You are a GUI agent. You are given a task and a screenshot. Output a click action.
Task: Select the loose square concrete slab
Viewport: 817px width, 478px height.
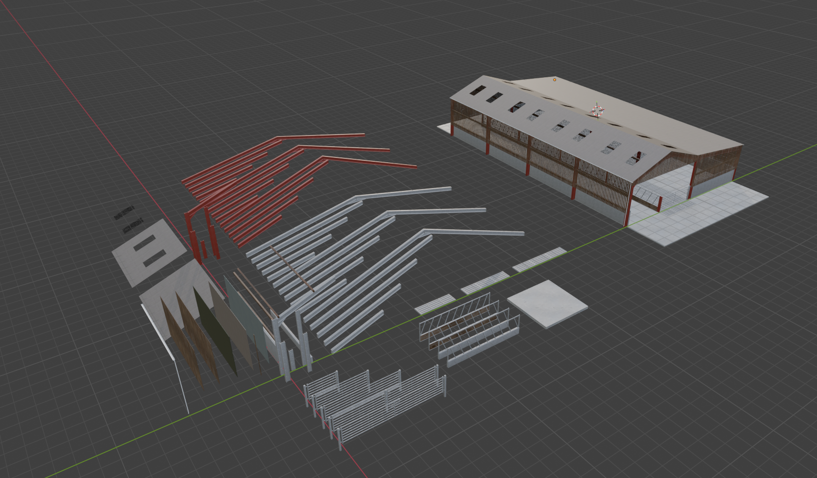548,304
